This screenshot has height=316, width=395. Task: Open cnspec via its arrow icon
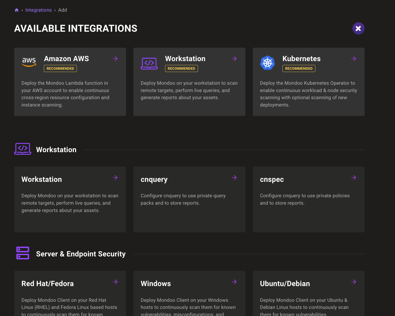354,178
